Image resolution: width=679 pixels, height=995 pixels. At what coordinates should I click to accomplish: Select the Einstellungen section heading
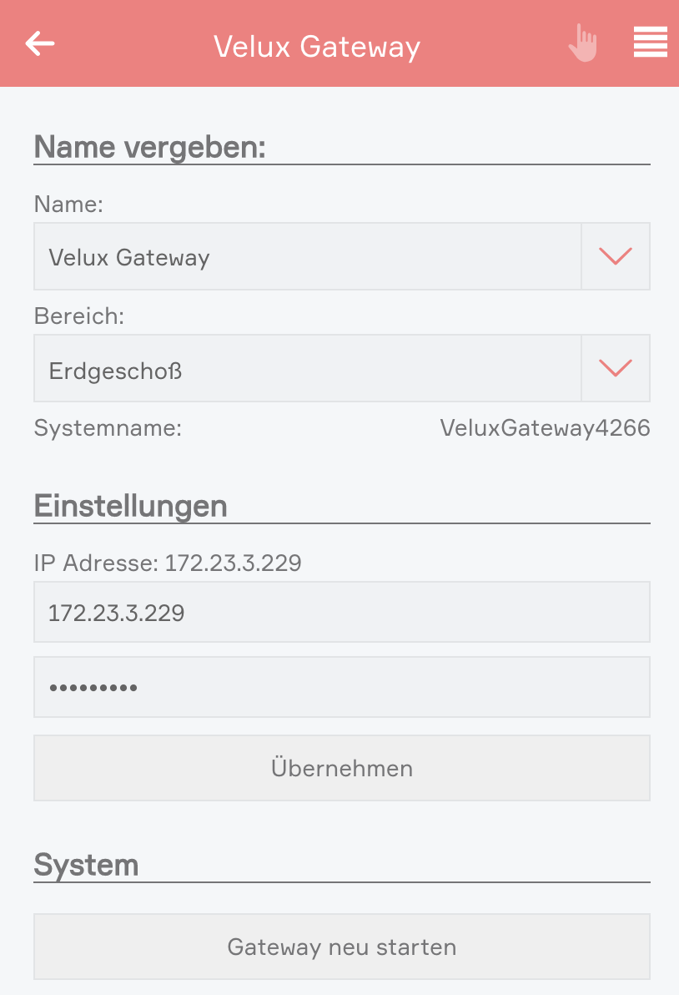(x=131, y=506)
